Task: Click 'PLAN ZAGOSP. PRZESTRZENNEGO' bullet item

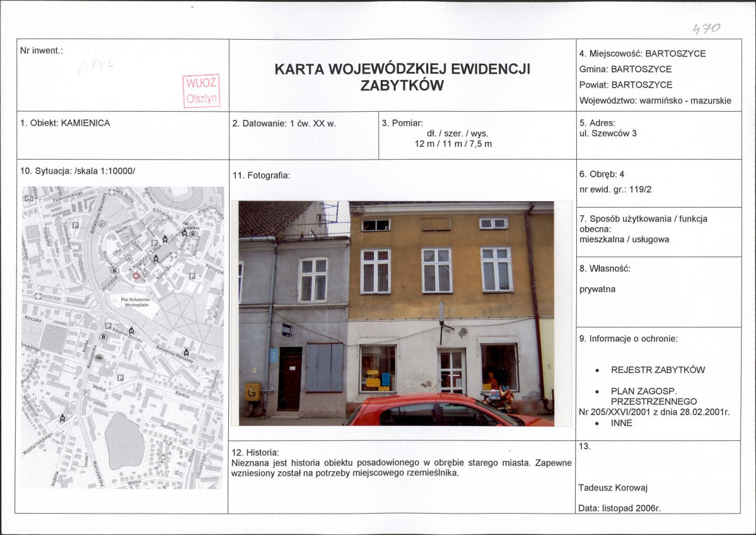Action: click(654, 396)
